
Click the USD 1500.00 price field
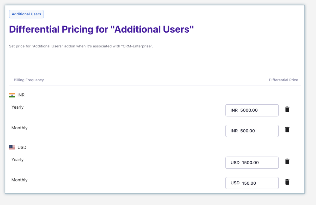click(x=252, y=162)
